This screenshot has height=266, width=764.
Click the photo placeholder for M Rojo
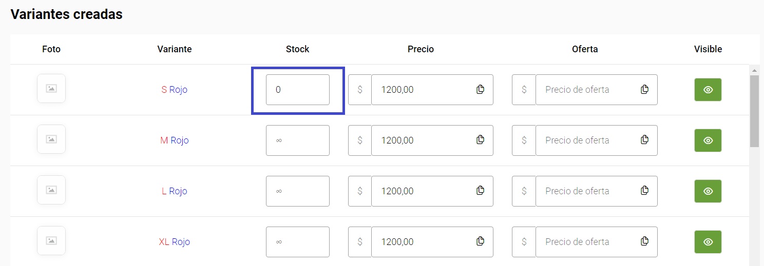pos(51,139)
